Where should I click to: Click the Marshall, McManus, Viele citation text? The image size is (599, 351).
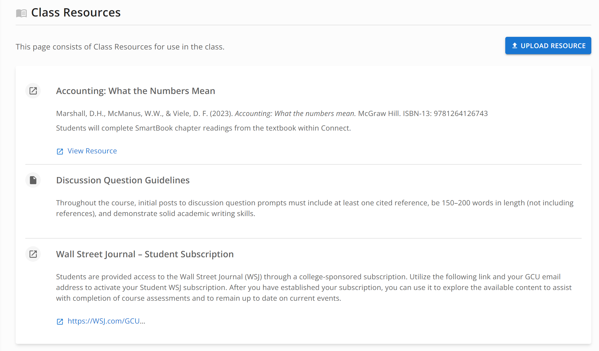click(x=272, y=114)
